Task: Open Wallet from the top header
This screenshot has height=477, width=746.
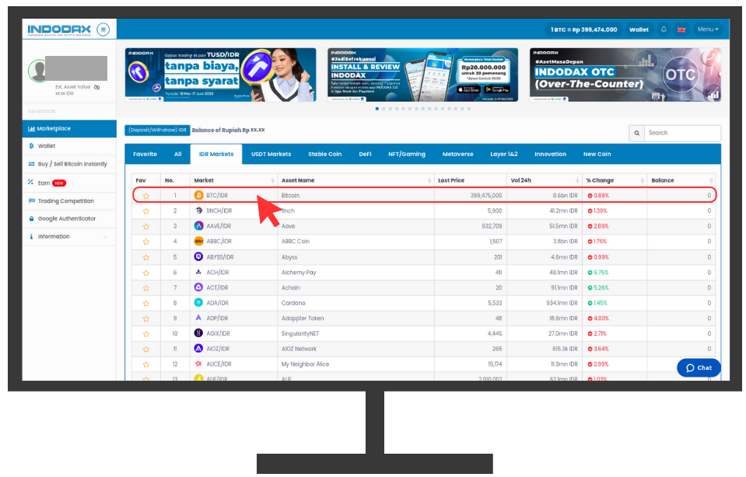Action: pos(639,30)
